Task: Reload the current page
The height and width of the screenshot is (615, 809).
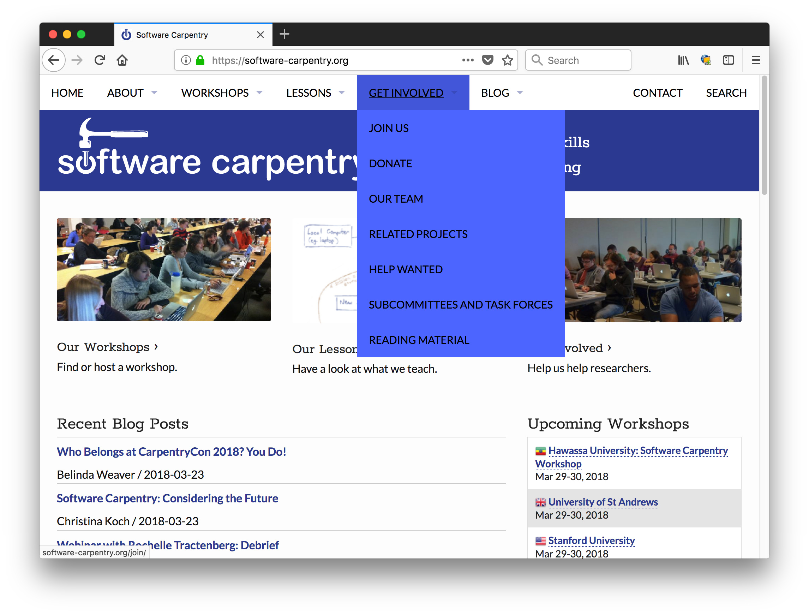Action: point(100,60)
